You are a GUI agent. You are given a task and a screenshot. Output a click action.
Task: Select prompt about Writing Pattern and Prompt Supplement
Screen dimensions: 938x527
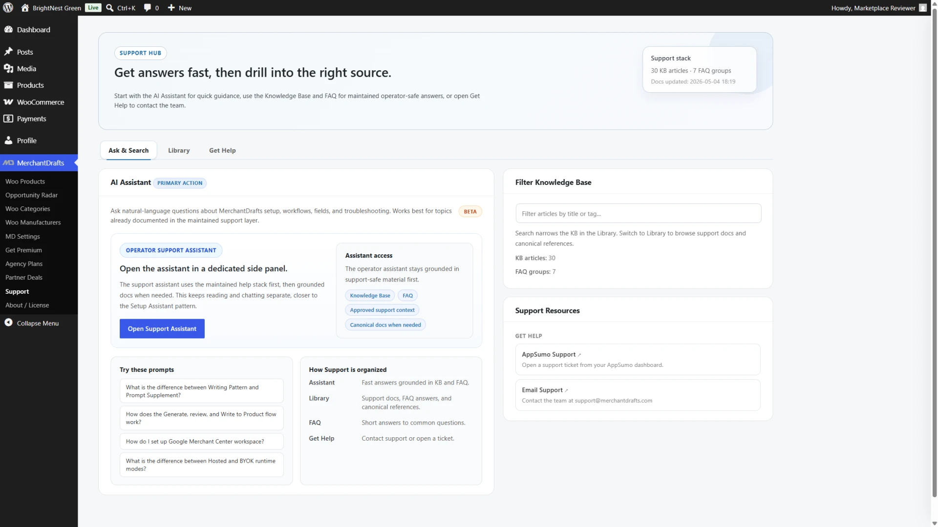201,391
